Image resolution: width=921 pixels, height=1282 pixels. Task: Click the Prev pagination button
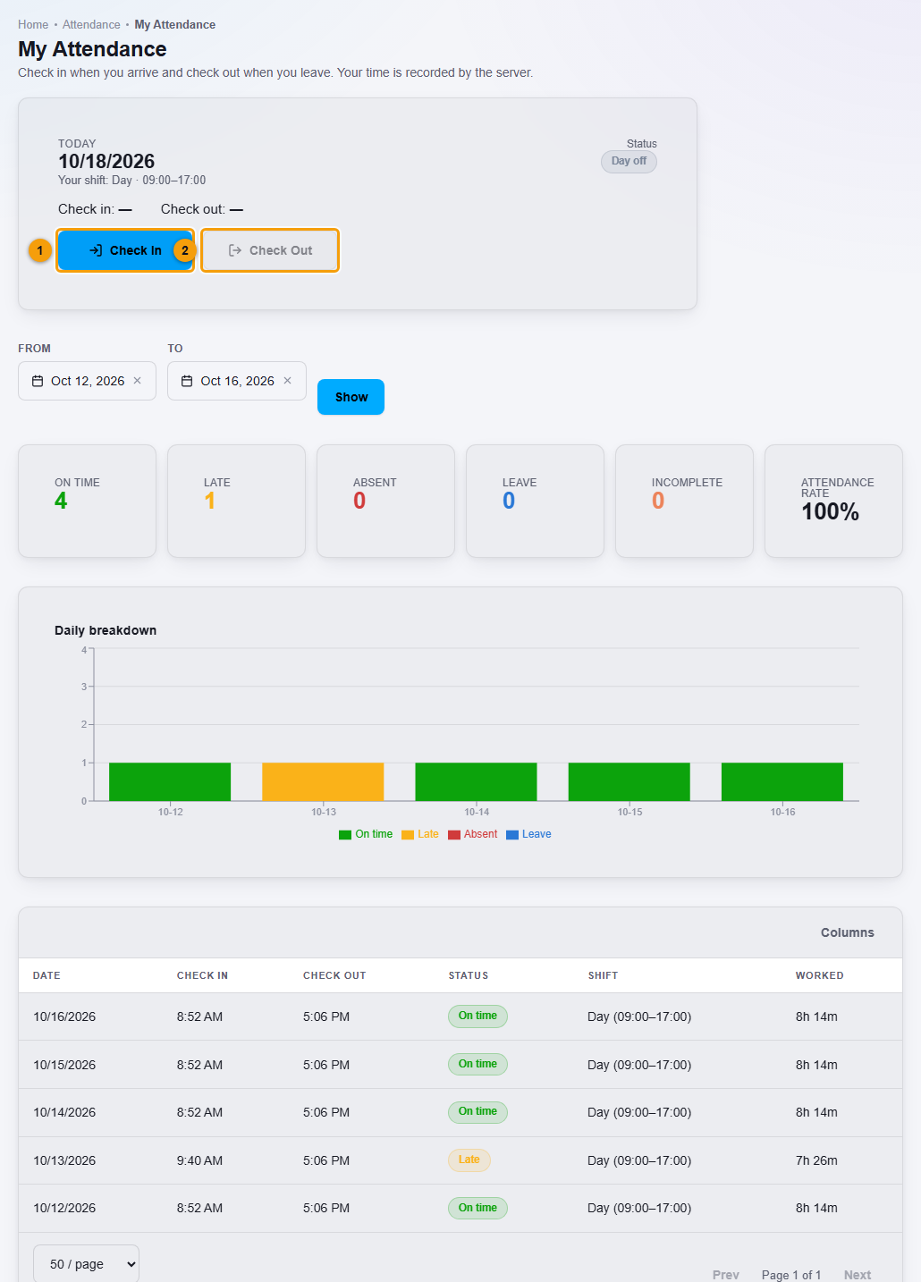pos(726,1275)
